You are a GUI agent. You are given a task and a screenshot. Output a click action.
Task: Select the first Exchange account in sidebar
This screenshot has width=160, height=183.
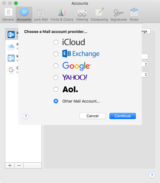[12, 34]
